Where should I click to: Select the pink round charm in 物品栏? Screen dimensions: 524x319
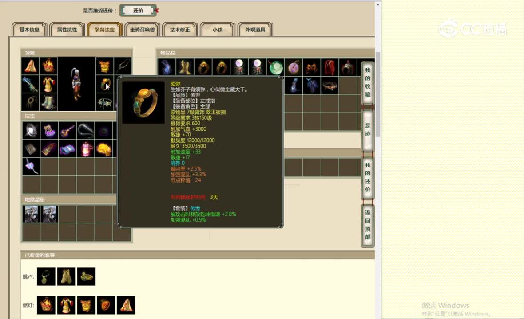pyautogui.click(x=294, y=67)
